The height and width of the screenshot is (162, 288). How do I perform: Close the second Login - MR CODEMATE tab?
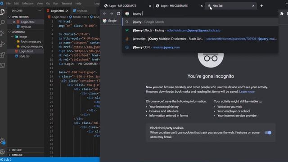[x=202, y=6]
